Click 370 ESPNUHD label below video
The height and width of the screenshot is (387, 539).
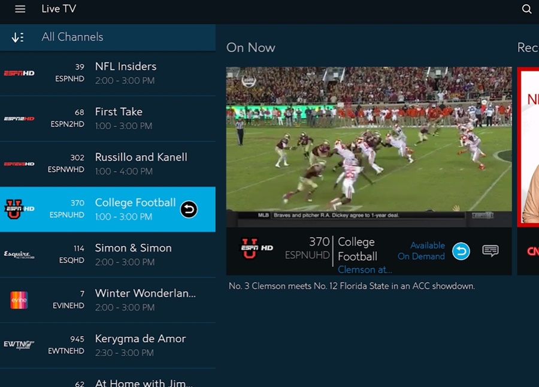(x=307, y=249)
